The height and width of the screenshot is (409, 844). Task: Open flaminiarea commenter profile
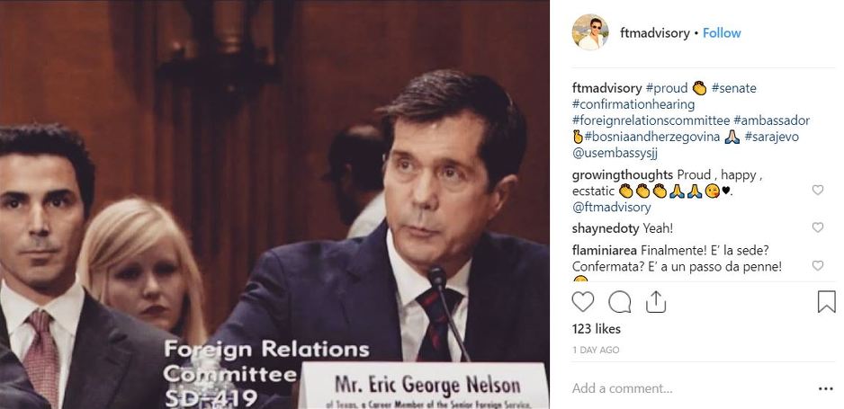pos(606,250)
